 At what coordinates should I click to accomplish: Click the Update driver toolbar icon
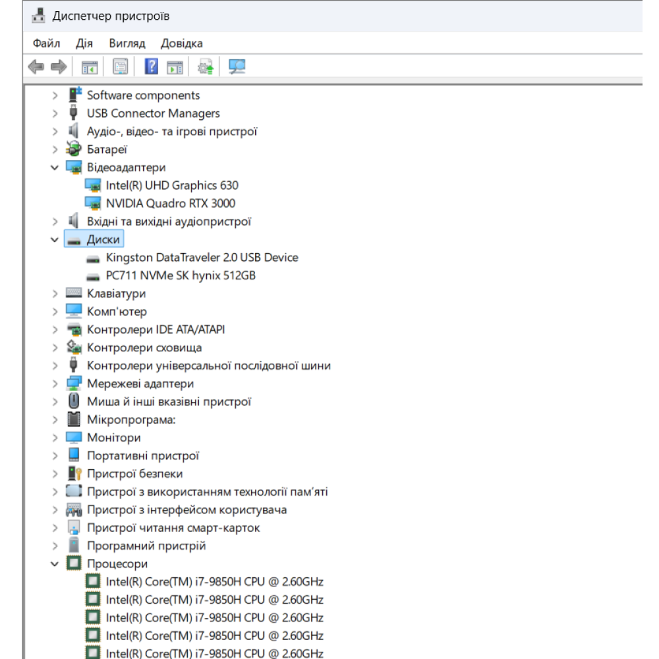point(206,67)
